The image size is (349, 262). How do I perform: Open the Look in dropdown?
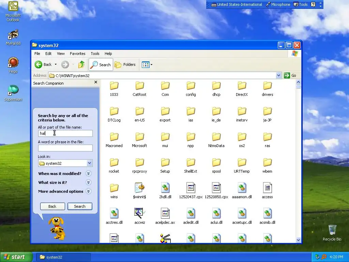(90, 163)
